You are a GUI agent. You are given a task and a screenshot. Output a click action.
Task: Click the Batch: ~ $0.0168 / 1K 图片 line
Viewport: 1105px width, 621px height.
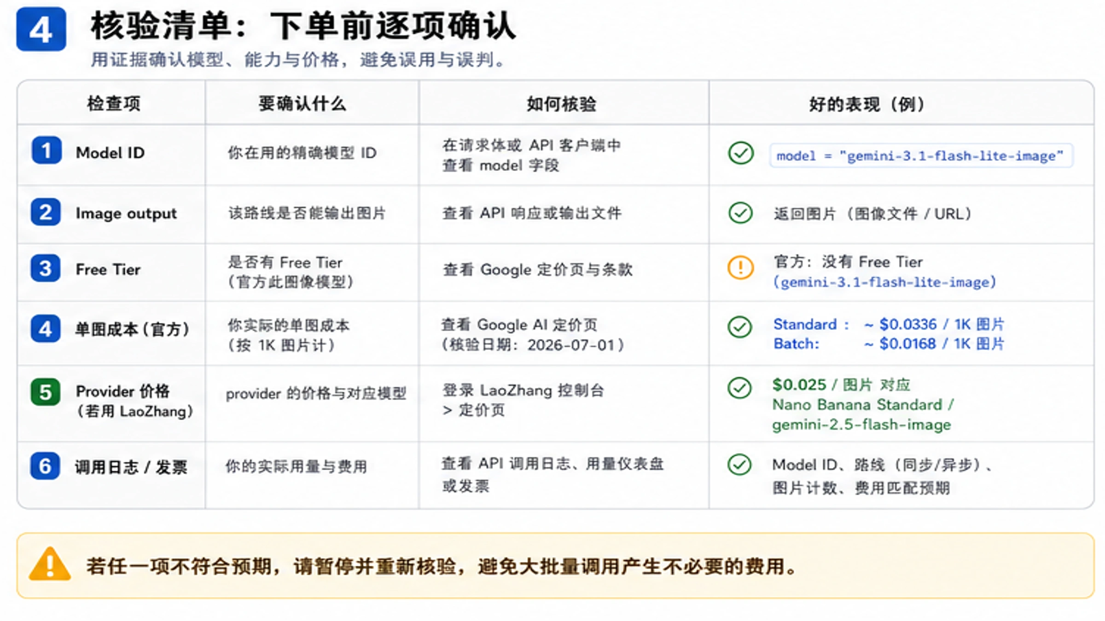889,344
